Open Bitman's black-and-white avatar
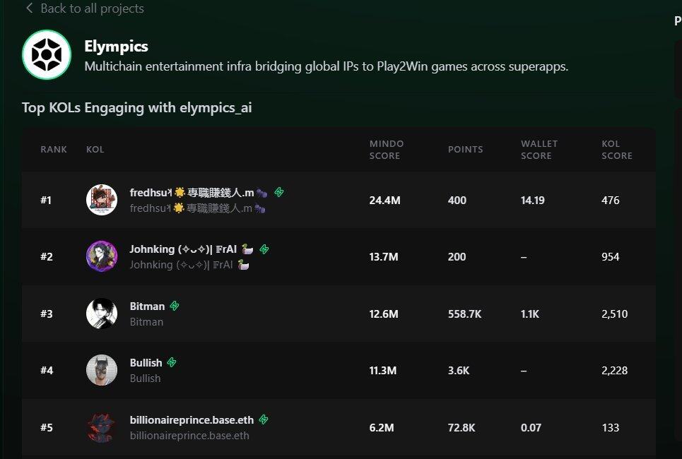 coord(102,314)
